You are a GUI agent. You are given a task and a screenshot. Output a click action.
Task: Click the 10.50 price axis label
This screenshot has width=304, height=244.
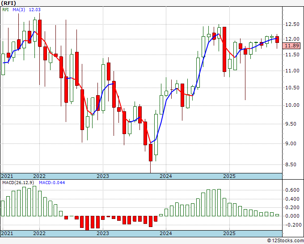[x=292, y=88]
